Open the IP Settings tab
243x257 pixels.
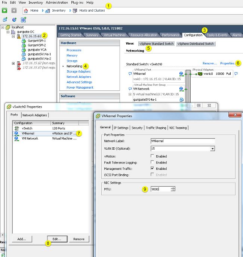pos(121,128)
